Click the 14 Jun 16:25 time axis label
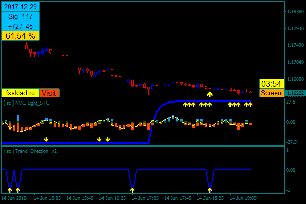 click(x=112, y=198)
